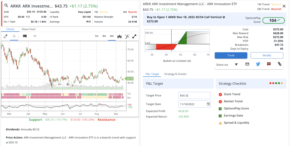
Task: Share the trade on StockTwits
Action: (269, 64)
